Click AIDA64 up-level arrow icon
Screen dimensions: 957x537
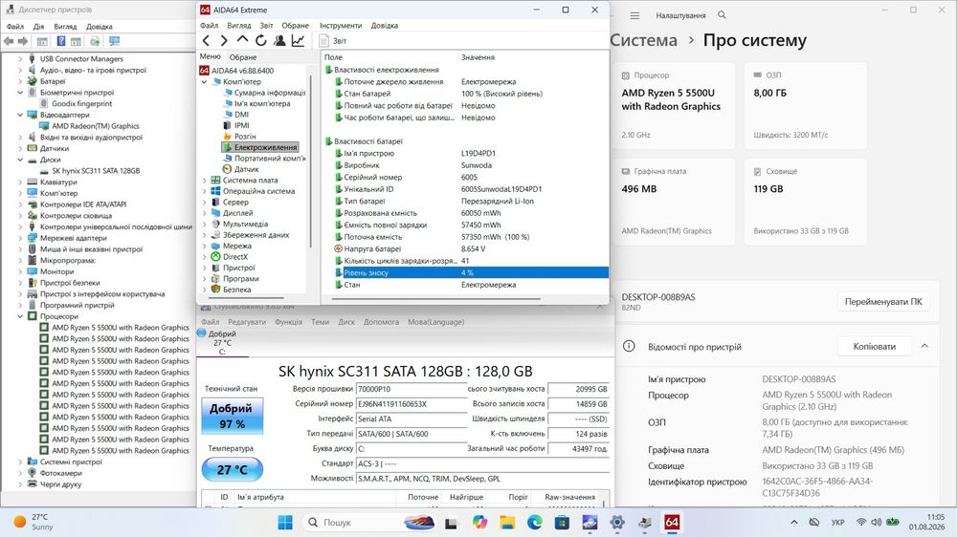coord(242,39)
